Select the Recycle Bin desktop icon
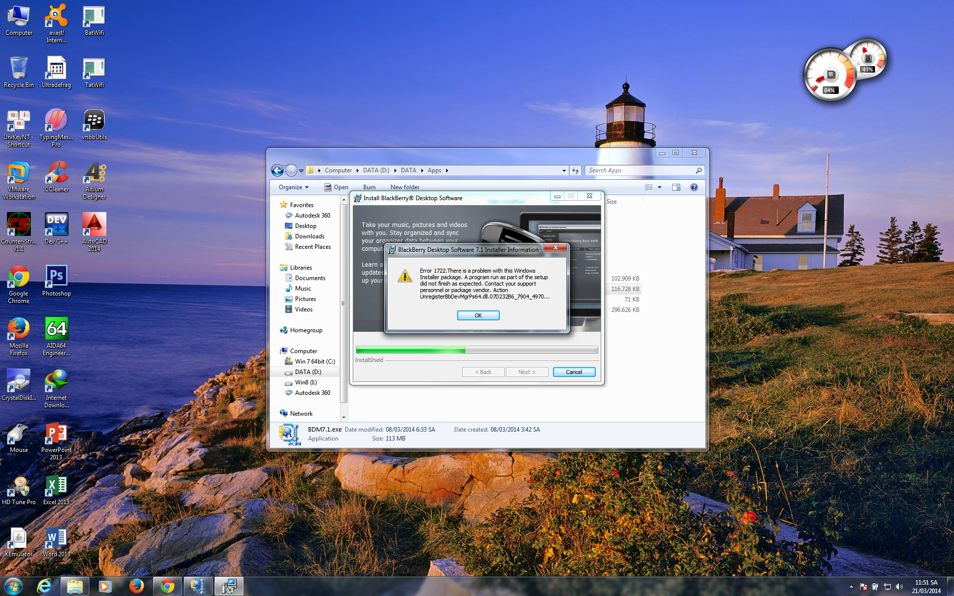 19,72
